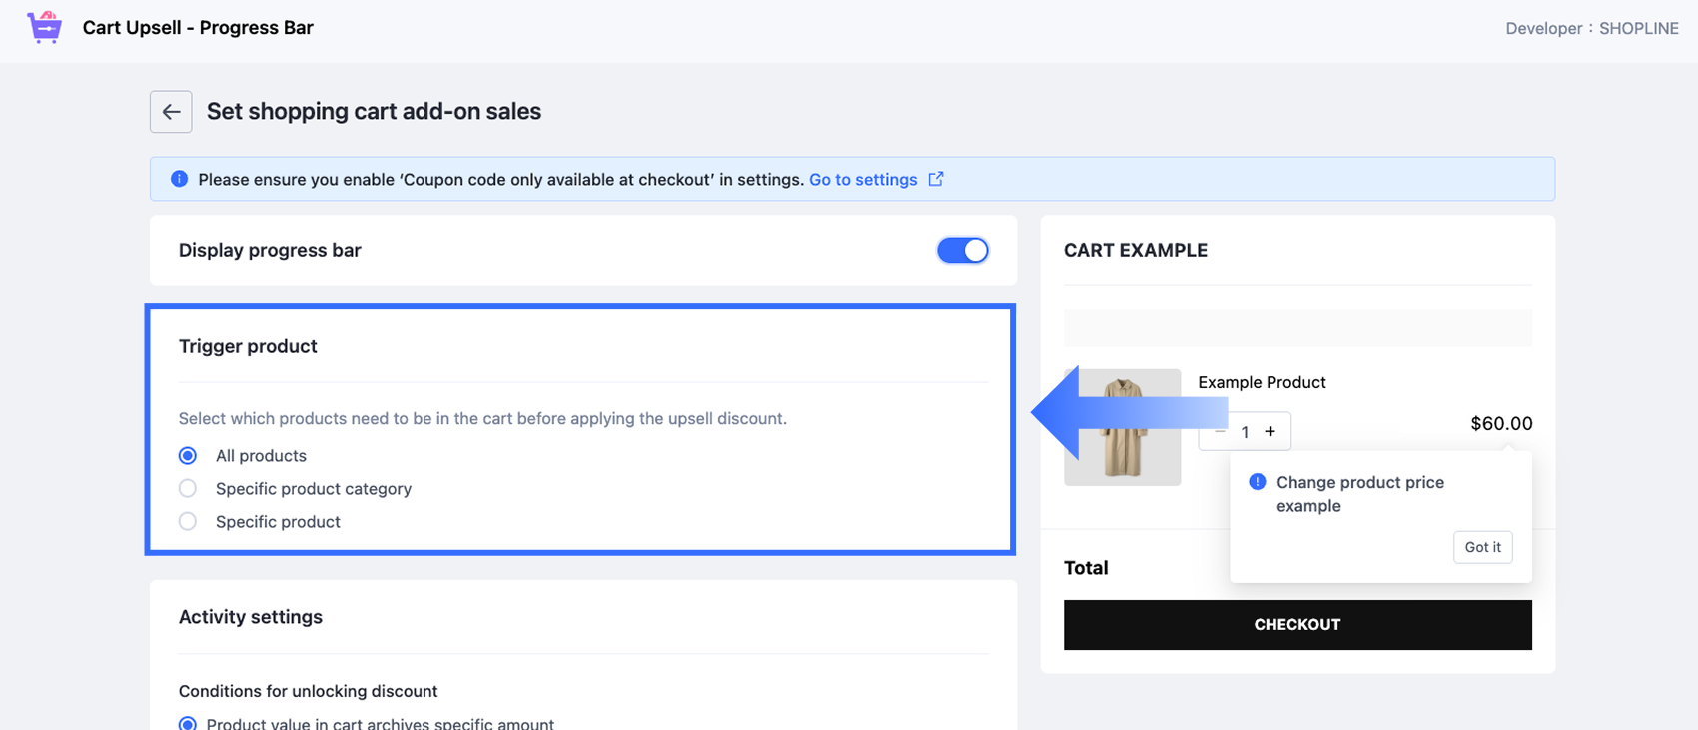This screenshot has width=1698, height=730.
Task: Click the Cart Upsell - Progress Bar title
Action: (198, 28)
